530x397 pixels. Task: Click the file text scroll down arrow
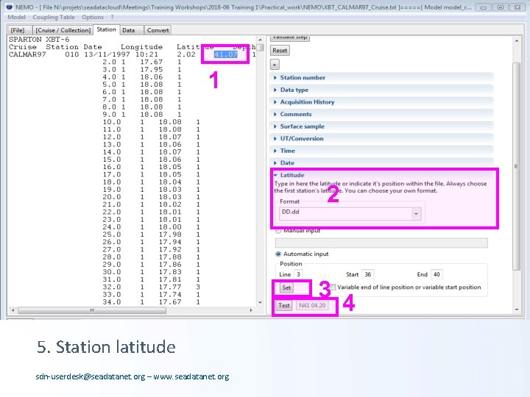[x=260, y=302]
